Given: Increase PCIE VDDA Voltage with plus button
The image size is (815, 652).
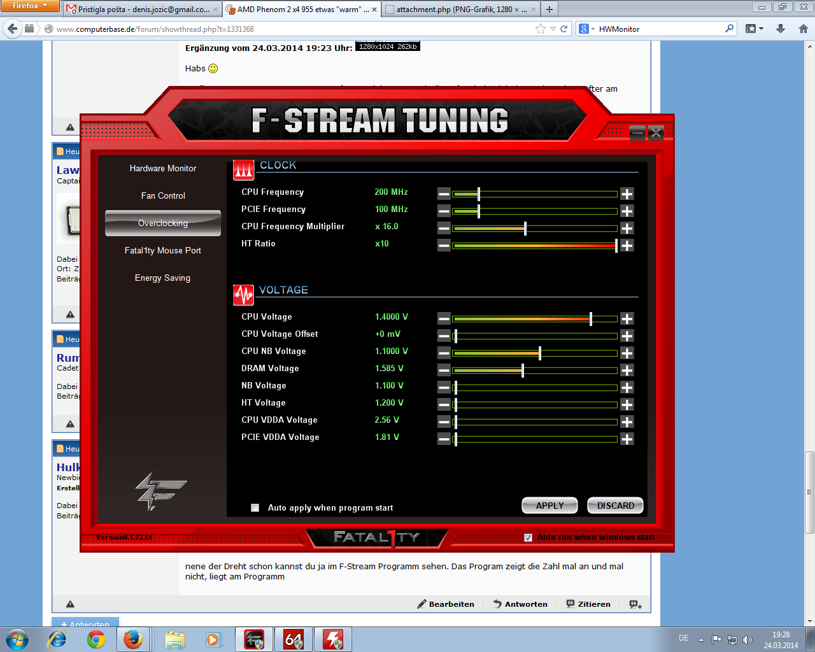Looking at the screenshot, I should tap(627, 439).
